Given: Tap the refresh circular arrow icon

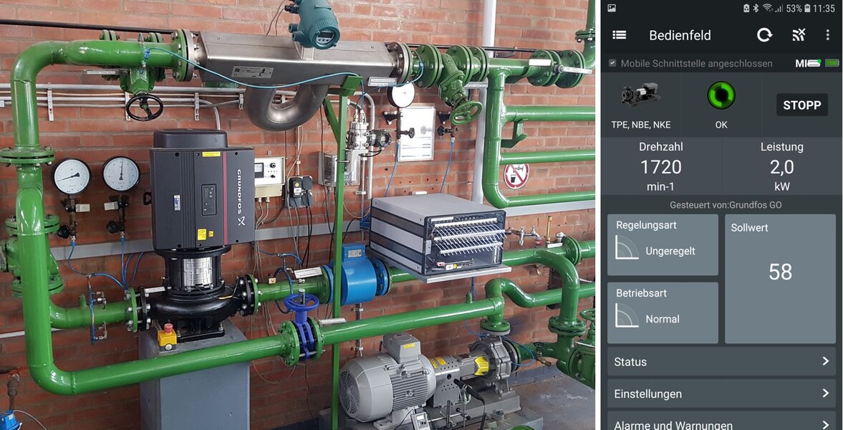Looking at the screenshot, I should coord(764,35).
